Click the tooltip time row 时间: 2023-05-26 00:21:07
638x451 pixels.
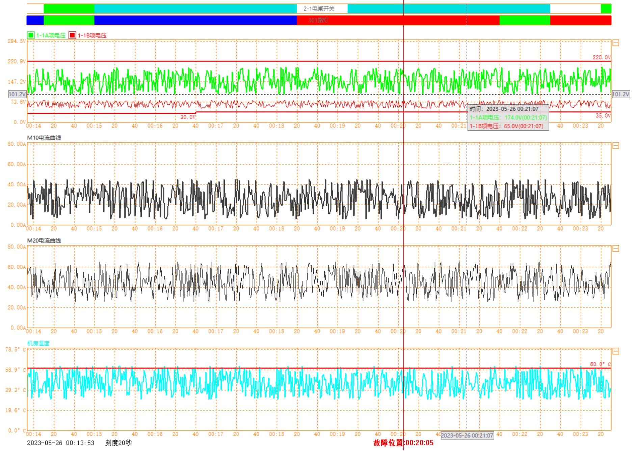504,109
